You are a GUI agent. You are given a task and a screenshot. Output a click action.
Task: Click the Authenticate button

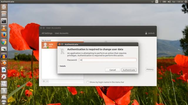tap(129, 70)
